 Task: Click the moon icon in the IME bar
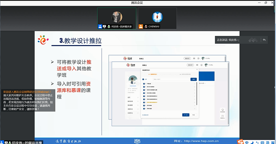tap(252, 143)
